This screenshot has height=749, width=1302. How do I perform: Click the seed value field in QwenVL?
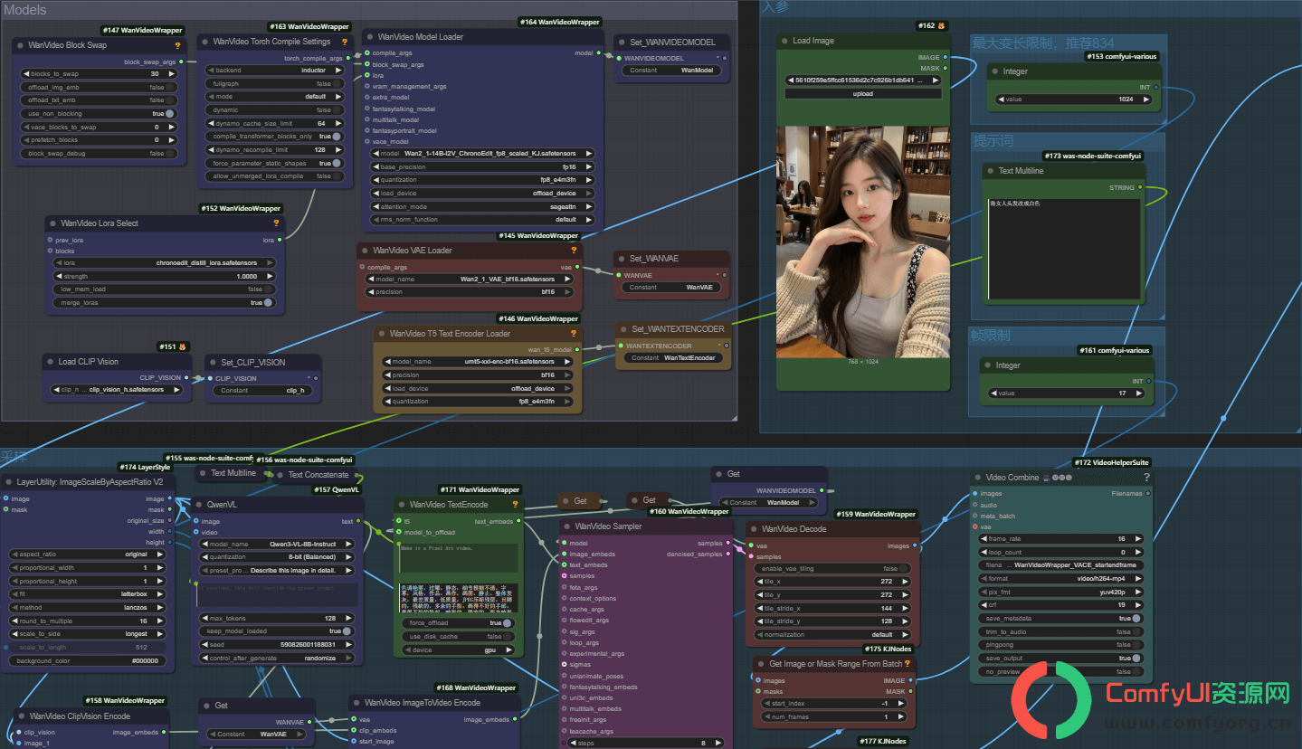click(x=277, y=645)
